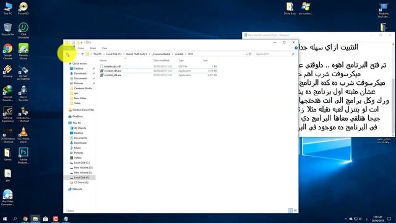Screen dimensions: 396x223
Task: Open Games folder on desktop
Action: point(8,154)
